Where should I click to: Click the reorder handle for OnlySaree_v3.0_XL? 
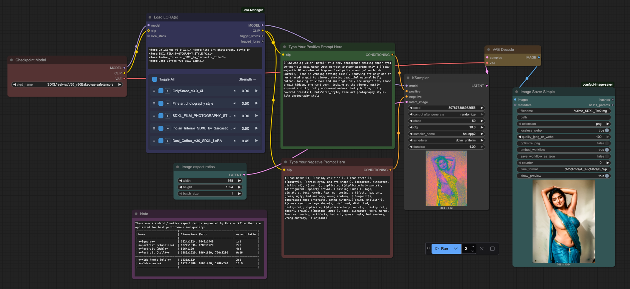tap(154, 91)
